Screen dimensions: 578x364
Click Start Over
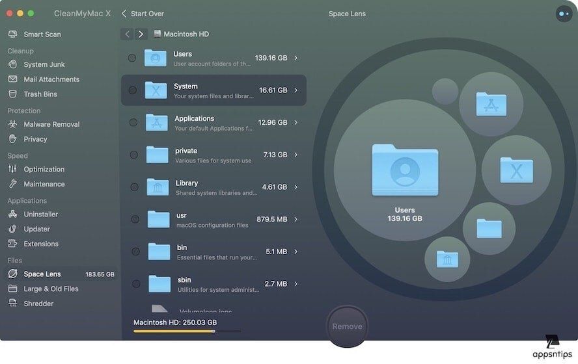coord(143,14)
